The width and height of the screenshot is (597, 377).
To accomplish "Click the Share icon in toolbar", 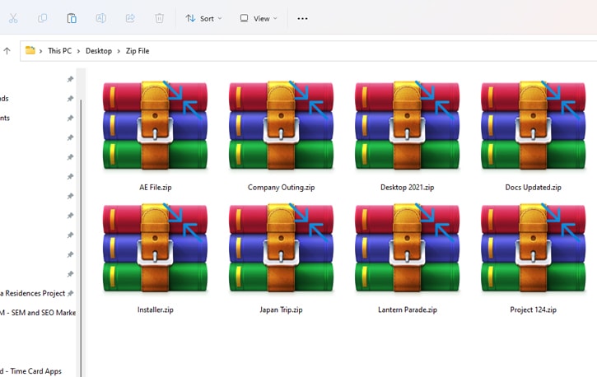I will pos(130,18).
